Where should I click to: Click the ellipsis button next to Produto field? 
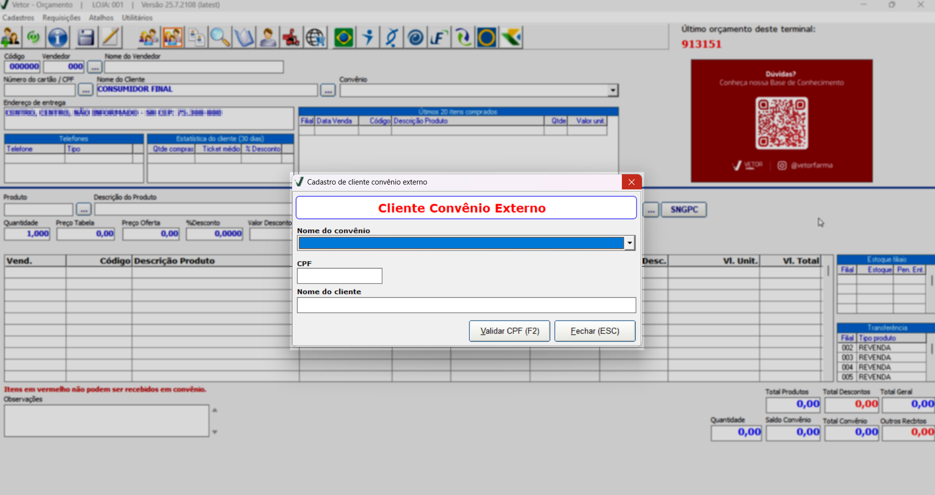click(84, 209)
